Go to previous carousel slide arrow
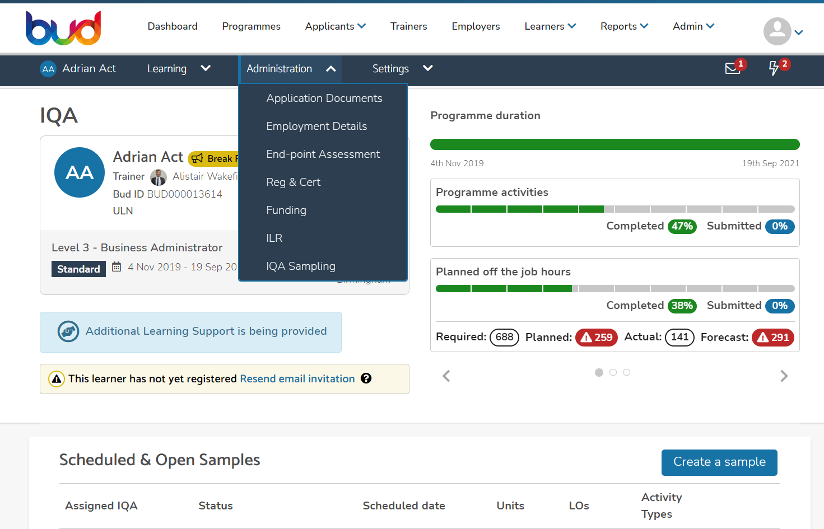824x529 pixels. [446, 376]
